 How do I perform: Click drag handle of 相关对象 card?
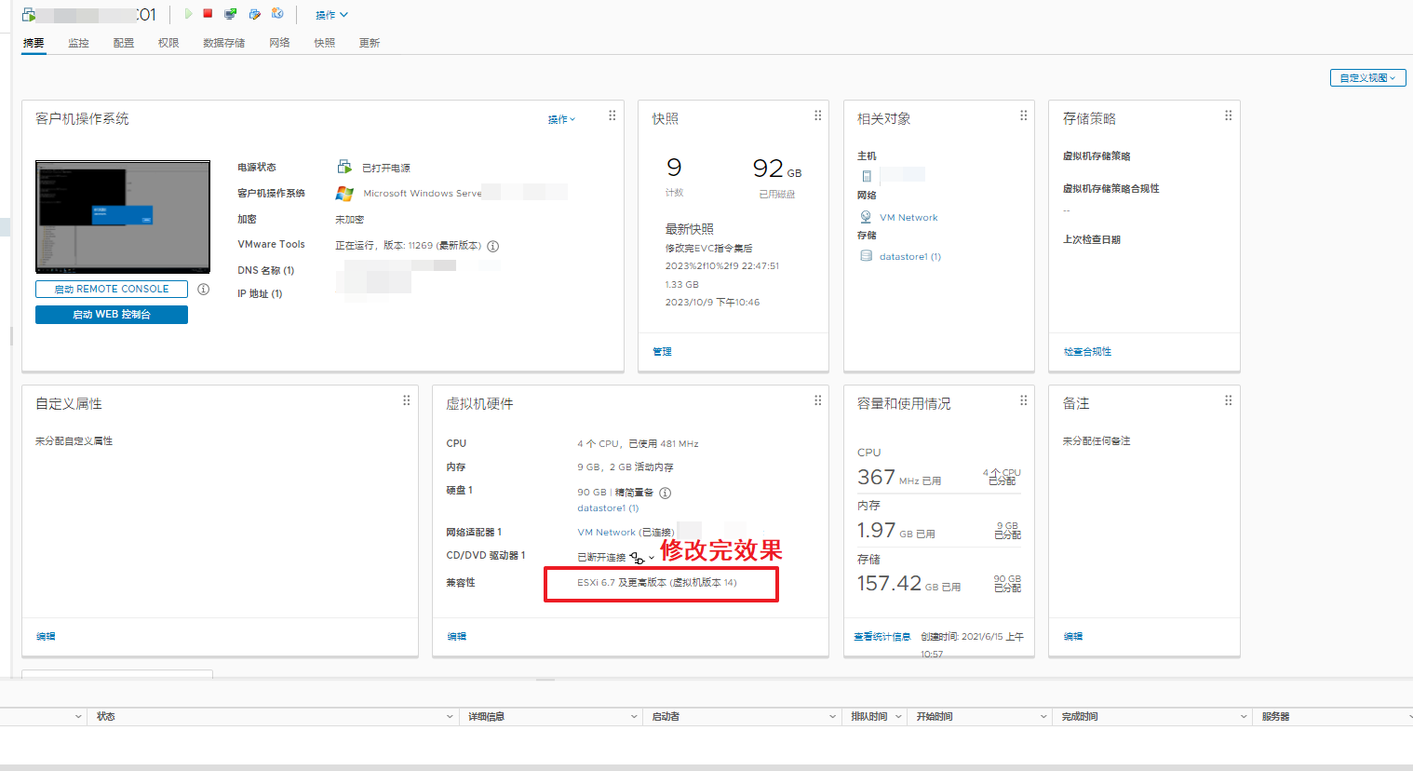(x=1023, y=115)
